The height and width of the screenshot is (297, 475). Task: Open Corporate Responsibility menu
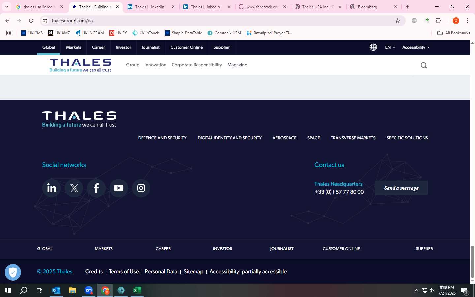click(x=197, y=65)
